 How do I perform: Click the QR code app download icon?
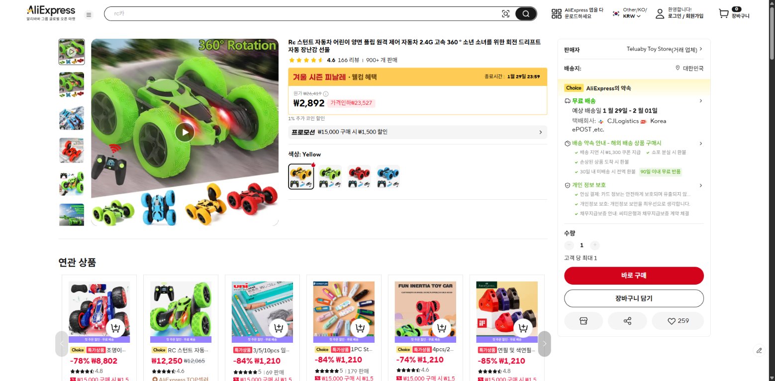point(556,14)
